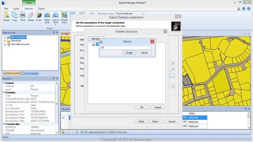Close the Export features dialog
Screen dimensions: 253x142
click(178, 17)
